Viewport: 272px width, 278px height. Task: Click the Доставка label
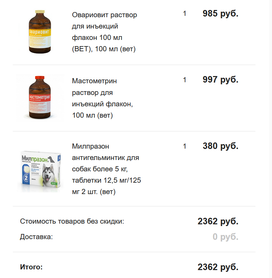[37, 237]
